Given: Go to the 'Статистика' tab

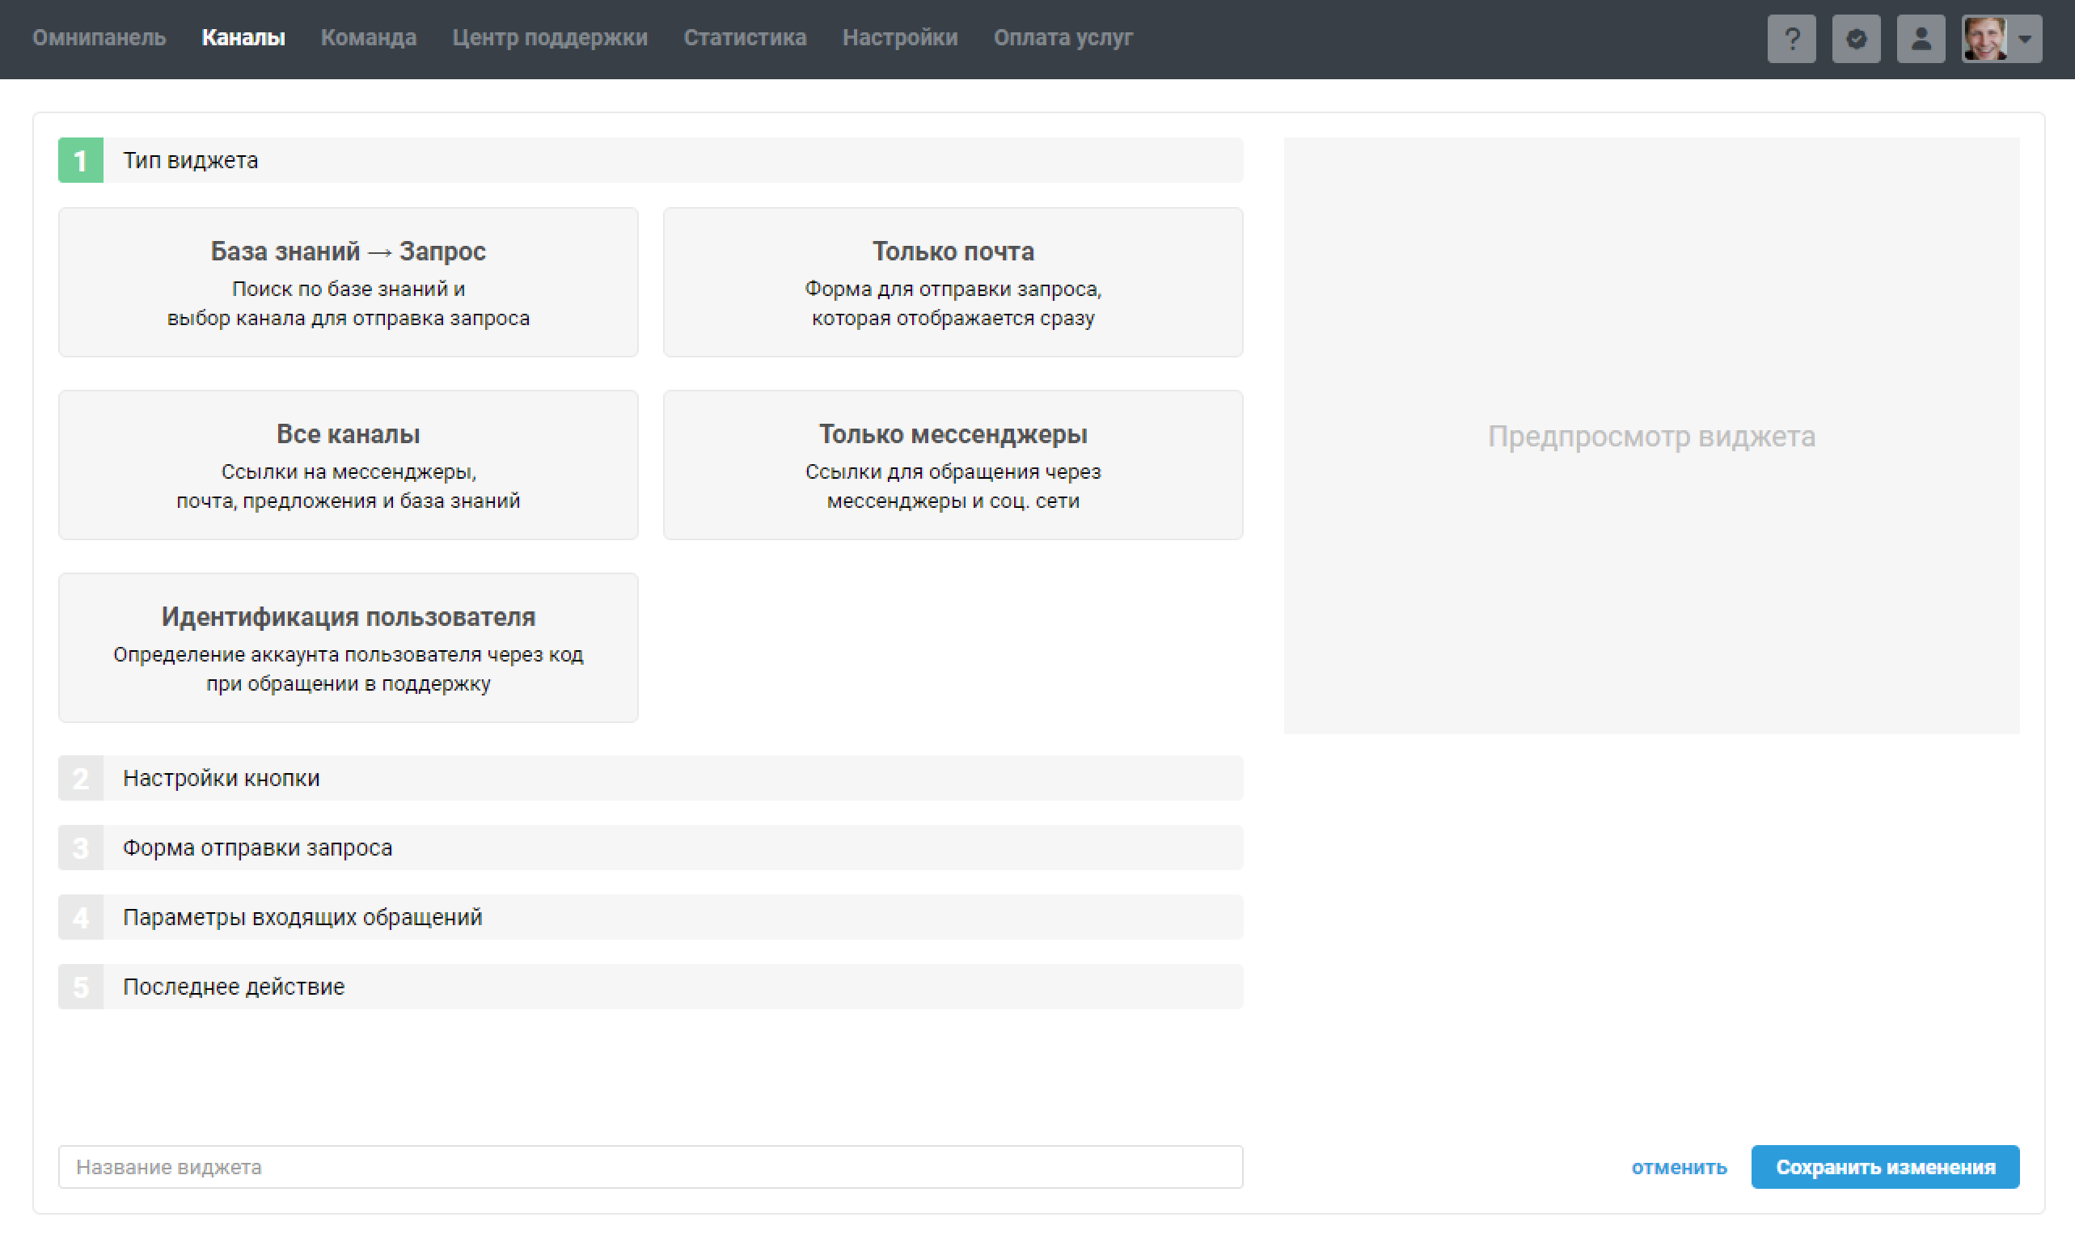Looking at the screenshot, I should coord(744,38).
